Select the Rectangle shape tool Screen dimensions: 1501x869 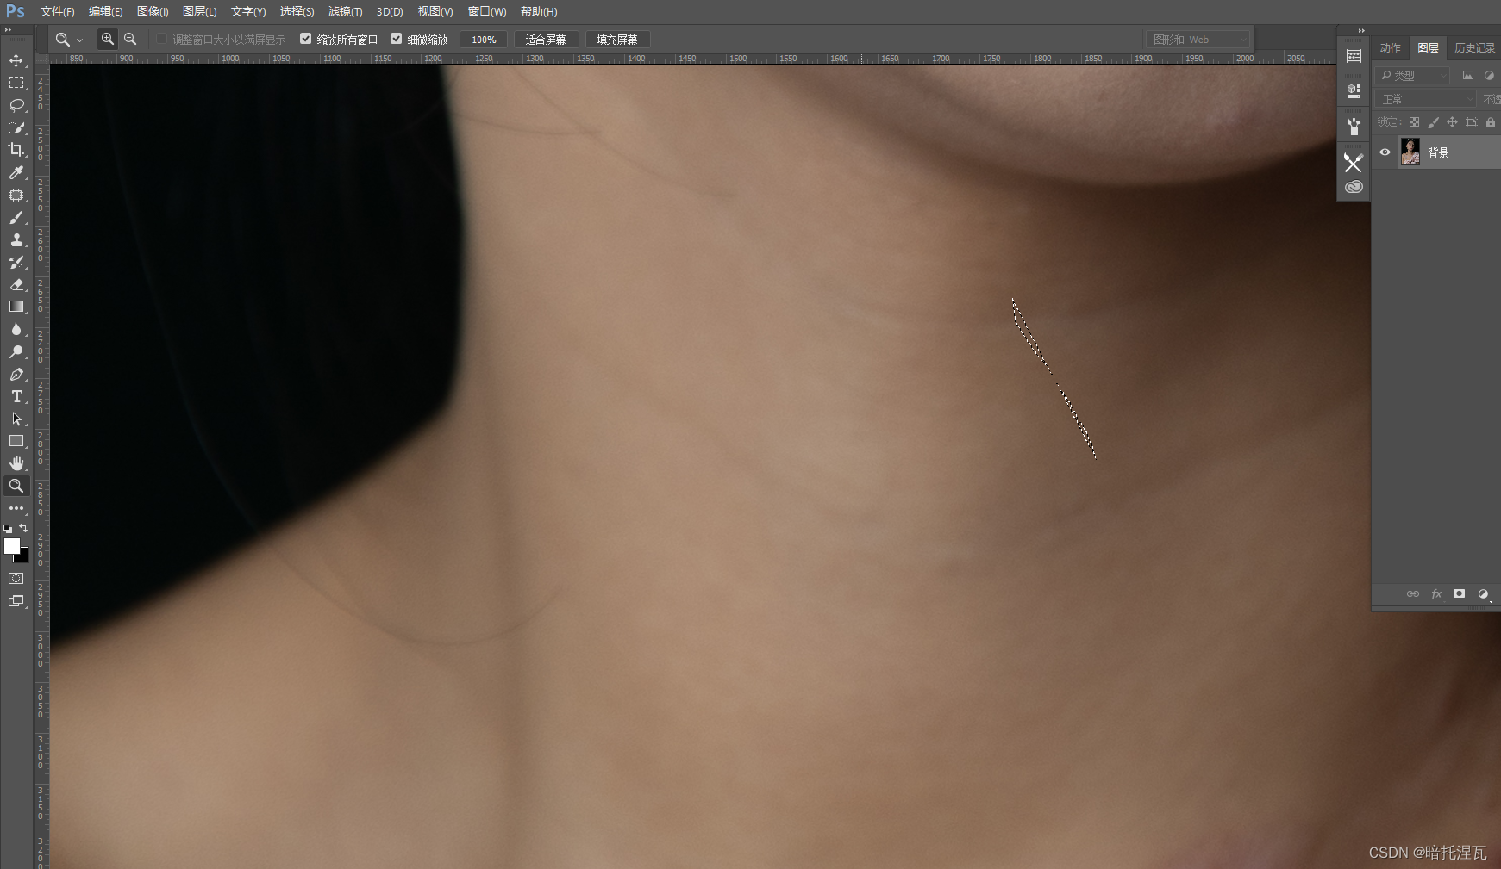(16, 441)
